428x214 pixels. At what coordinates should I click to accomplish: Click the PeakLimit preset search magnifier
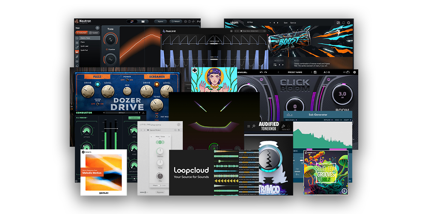[265, 31]
